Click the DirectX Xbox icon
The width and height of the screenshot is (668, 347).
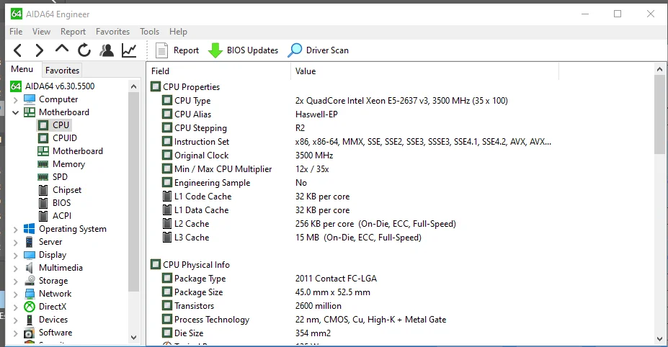click(30, 307)
